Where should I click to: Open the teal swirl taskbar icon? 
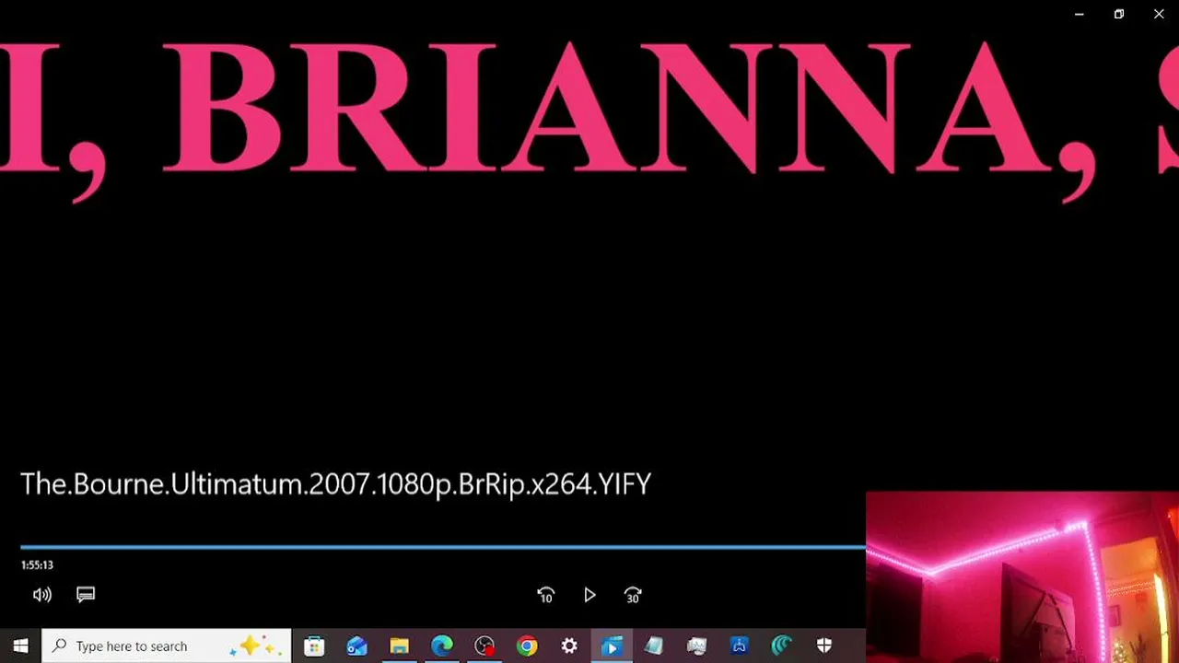[782, 646]
